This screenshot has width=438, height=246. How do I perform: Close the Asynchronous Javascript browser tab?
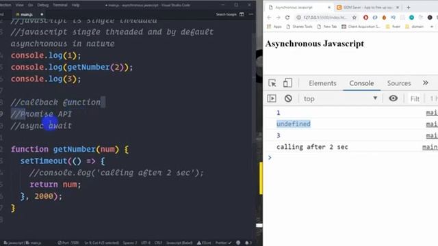329,8
